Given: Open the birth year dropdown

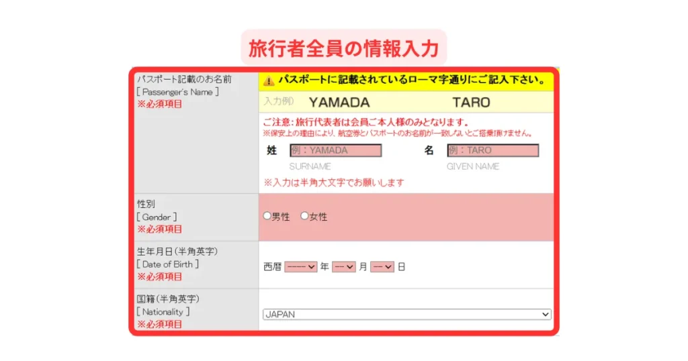Looking at the screenshot, I should point(300,267).
